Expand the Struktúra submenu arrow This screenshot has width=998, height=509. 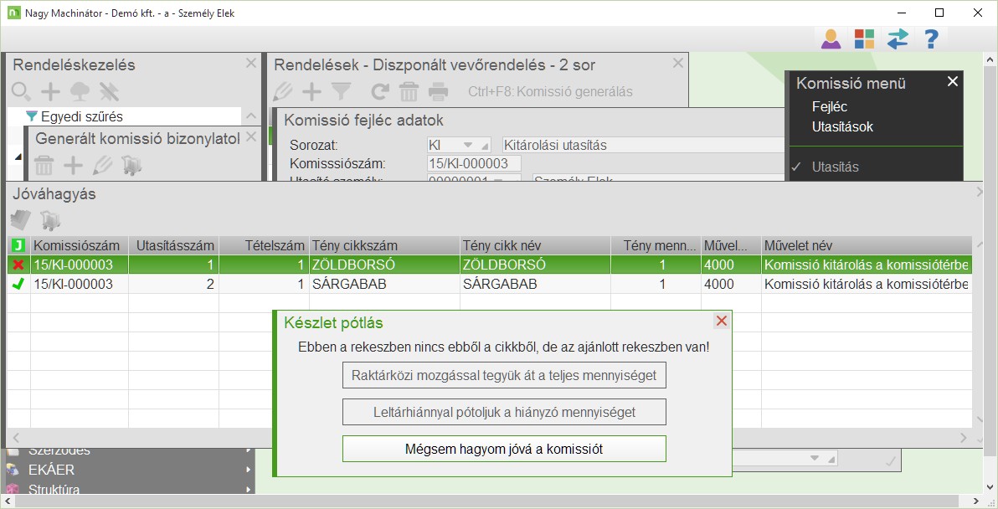tap(248, 489)
